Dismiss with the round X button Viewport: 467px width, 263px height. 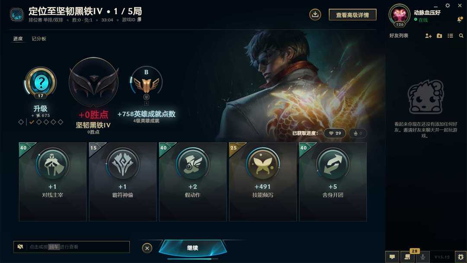147,248
